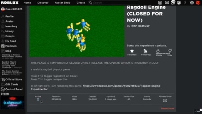
Task: Click the Robux currency icon
Action: (179, 3)
